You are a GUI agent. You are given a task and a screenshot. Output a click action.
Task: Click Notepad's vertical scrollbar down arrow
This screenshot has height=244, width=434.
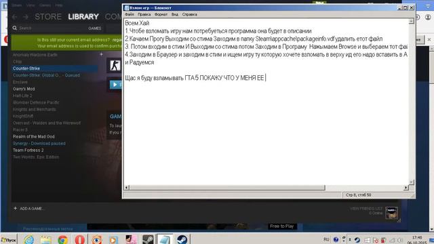tap(412, 182)
